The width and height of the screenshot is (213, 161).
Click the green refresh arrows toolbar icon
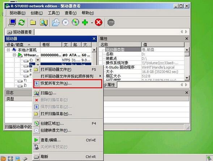tap(22, 22)
